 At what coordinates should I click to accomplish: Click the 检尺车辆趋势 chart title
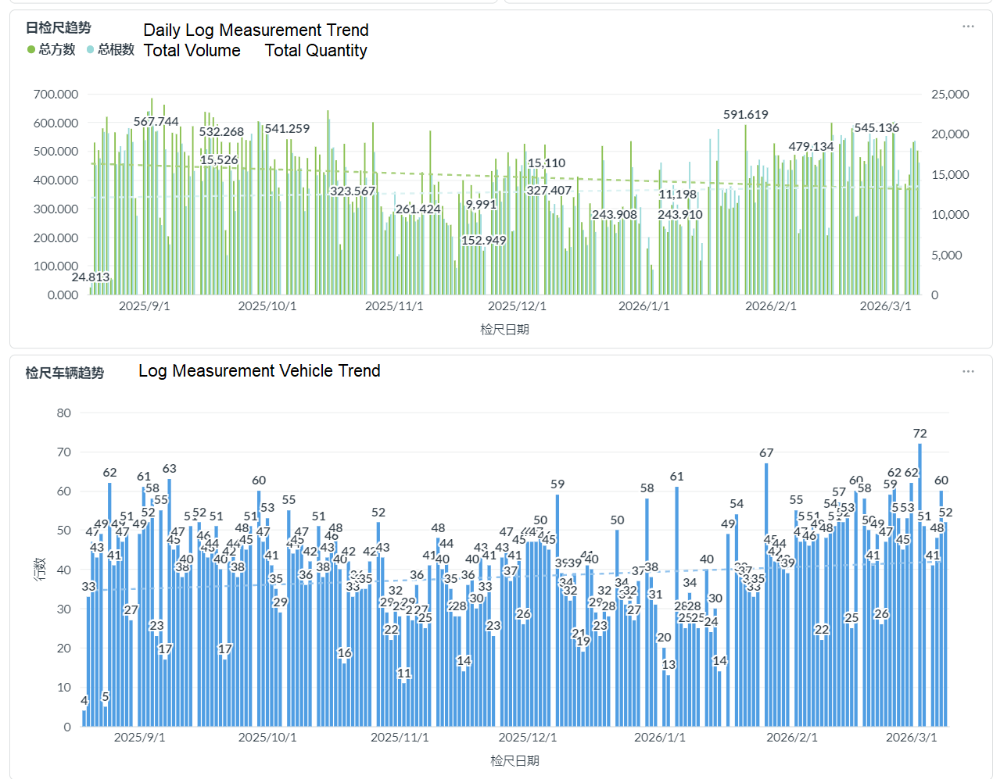(64, 373)
